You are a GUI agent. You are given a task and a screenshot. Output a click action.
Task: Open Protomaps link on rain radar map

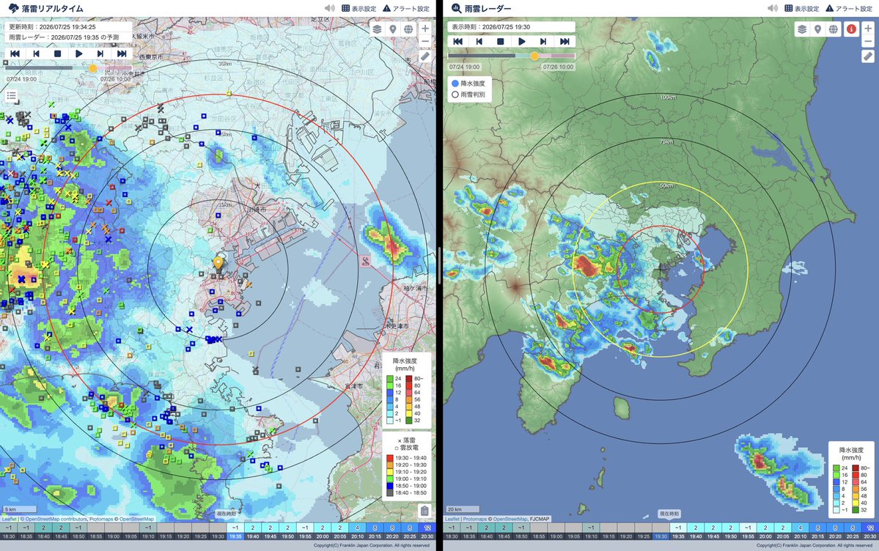click(475, 519)
